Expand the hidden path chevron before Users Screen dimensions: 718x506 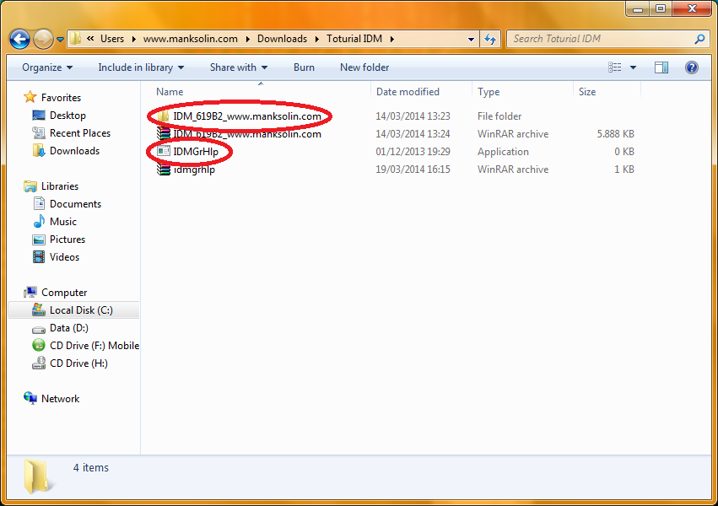click(x=90, y=39)
